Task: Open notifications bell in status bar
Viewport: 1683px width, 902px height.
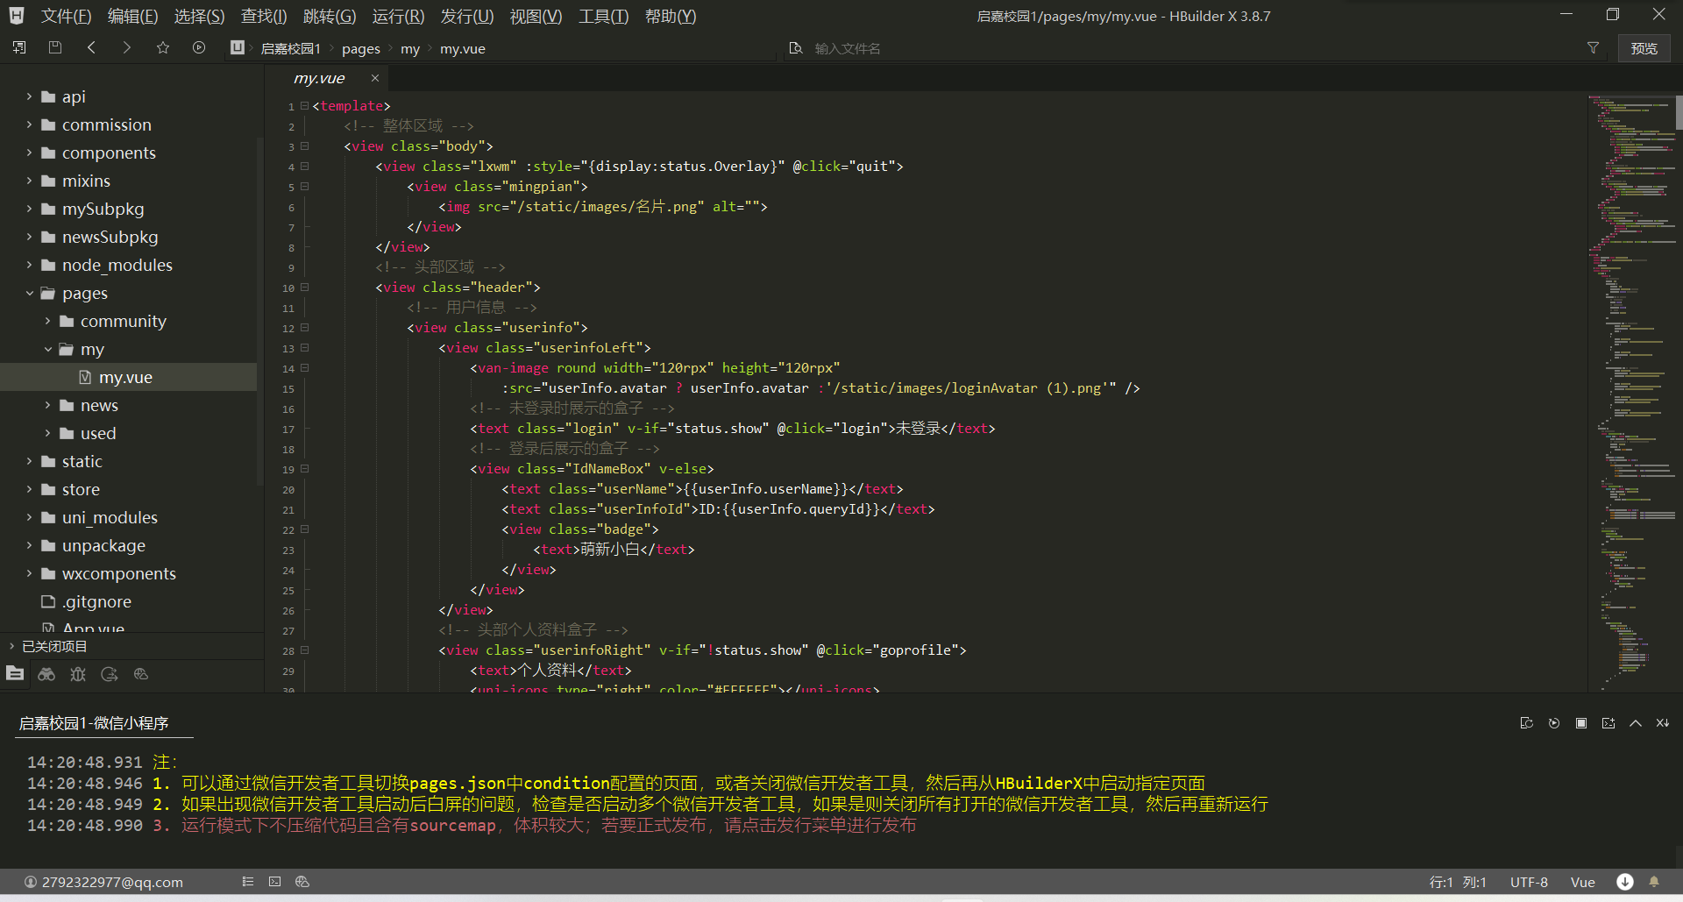Action: tap(1654, 882)
